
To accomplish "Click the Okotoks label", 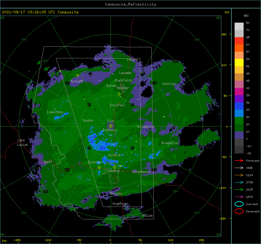I will (x=116, y=194).
